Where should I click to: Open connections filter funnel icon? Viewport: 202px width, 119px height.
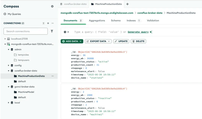(52, 31)
